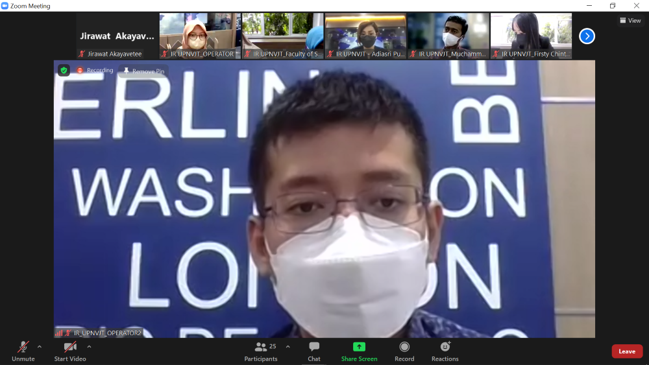Click Remove Pin on the pinned video
The width and height of the screenshot is (649, 365).
click(143, 71)
